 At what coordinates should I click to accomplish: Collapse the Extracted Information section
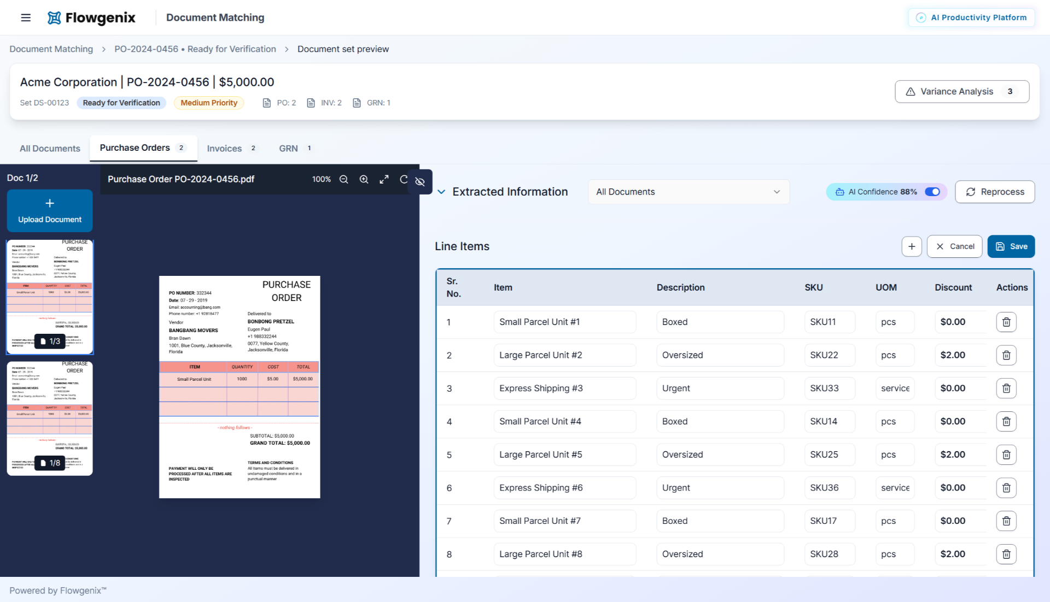click(x=441, y=192)
